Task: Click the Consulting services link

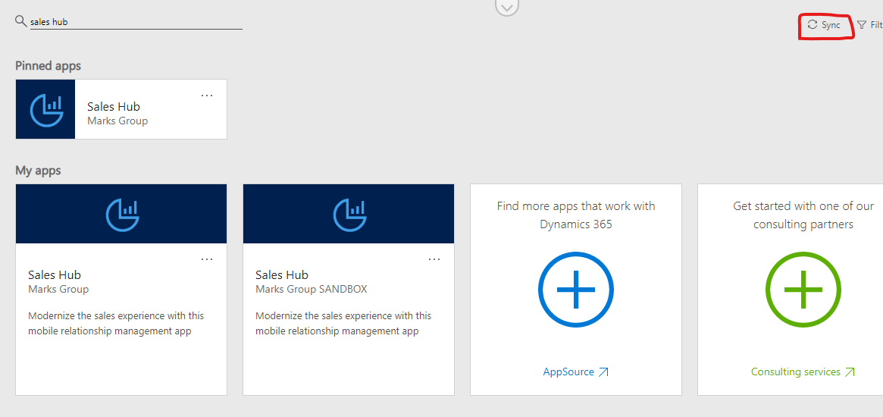Action: tap(796, 372)
